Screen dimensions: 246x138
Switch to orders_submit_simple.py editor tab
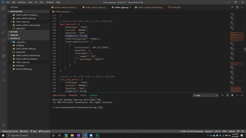65,7
